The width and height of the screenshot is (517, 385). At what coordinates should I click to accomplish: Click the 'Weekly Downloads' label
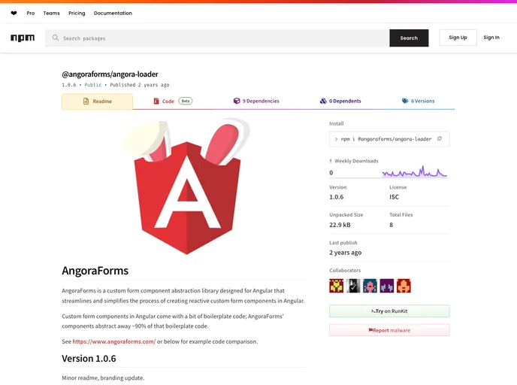tap(356, 161)
